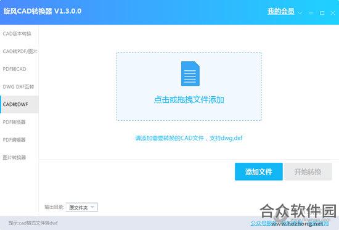Expand the 原文件夹 output directory dropdown
This screenshot has height=230, width=339.
[x=82, y=207]
